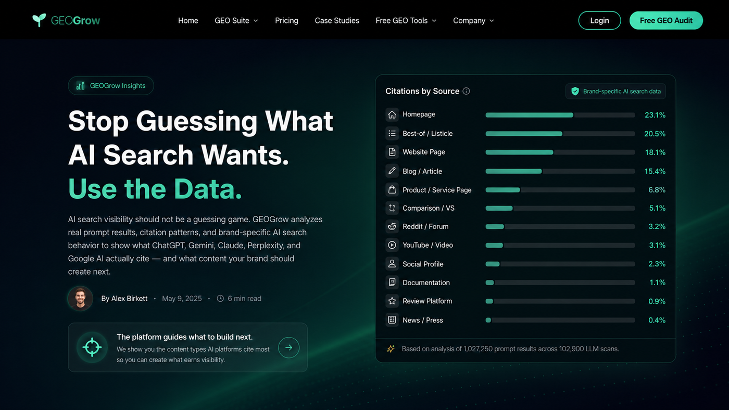729x410 pixels.
Task: Click the 'Use the Data.' green headline
Action: pos(155,188)
